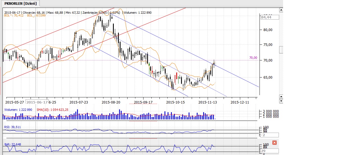Click the 2015-08-20 date on time axis
Viewport: 338px width, 155px height.
[111, 102]
